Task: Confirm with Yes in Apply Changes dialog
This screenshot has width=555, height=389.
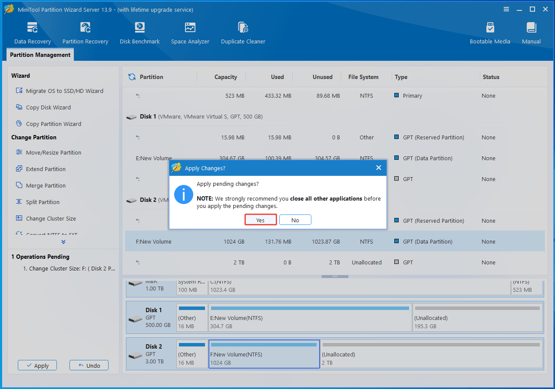Action: 261,220
